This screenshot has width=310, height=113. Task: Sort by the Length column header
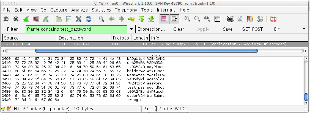[x=141, y=38]
